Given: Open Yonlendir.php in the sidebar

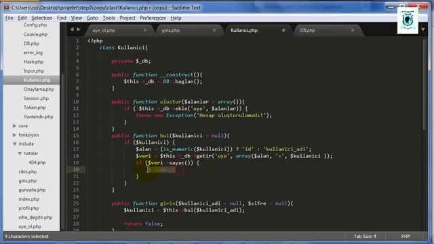Looking at the screenshot, I should tap(38, 117).
